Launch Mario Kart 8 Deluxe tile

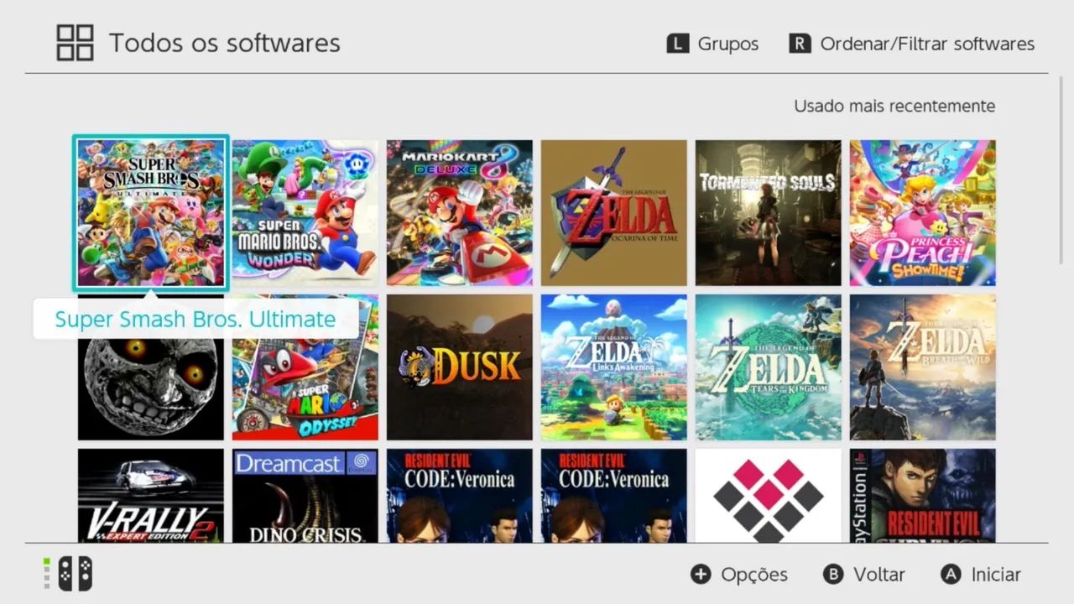[x=460, y=213]
